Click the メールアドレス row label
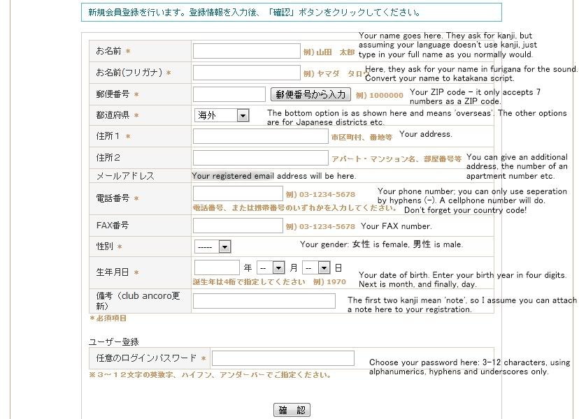The width and height of the screenshot is (579, 419). click(x=125, y=176)
